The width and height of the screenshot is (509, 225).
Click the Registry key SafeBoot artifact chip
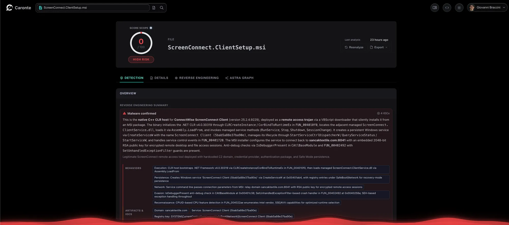[223, 217]
